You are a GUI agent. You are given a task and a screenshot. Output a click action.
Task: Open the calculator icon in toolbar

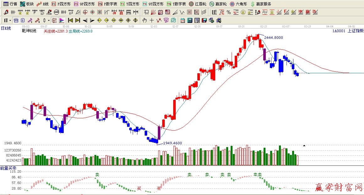190,20
